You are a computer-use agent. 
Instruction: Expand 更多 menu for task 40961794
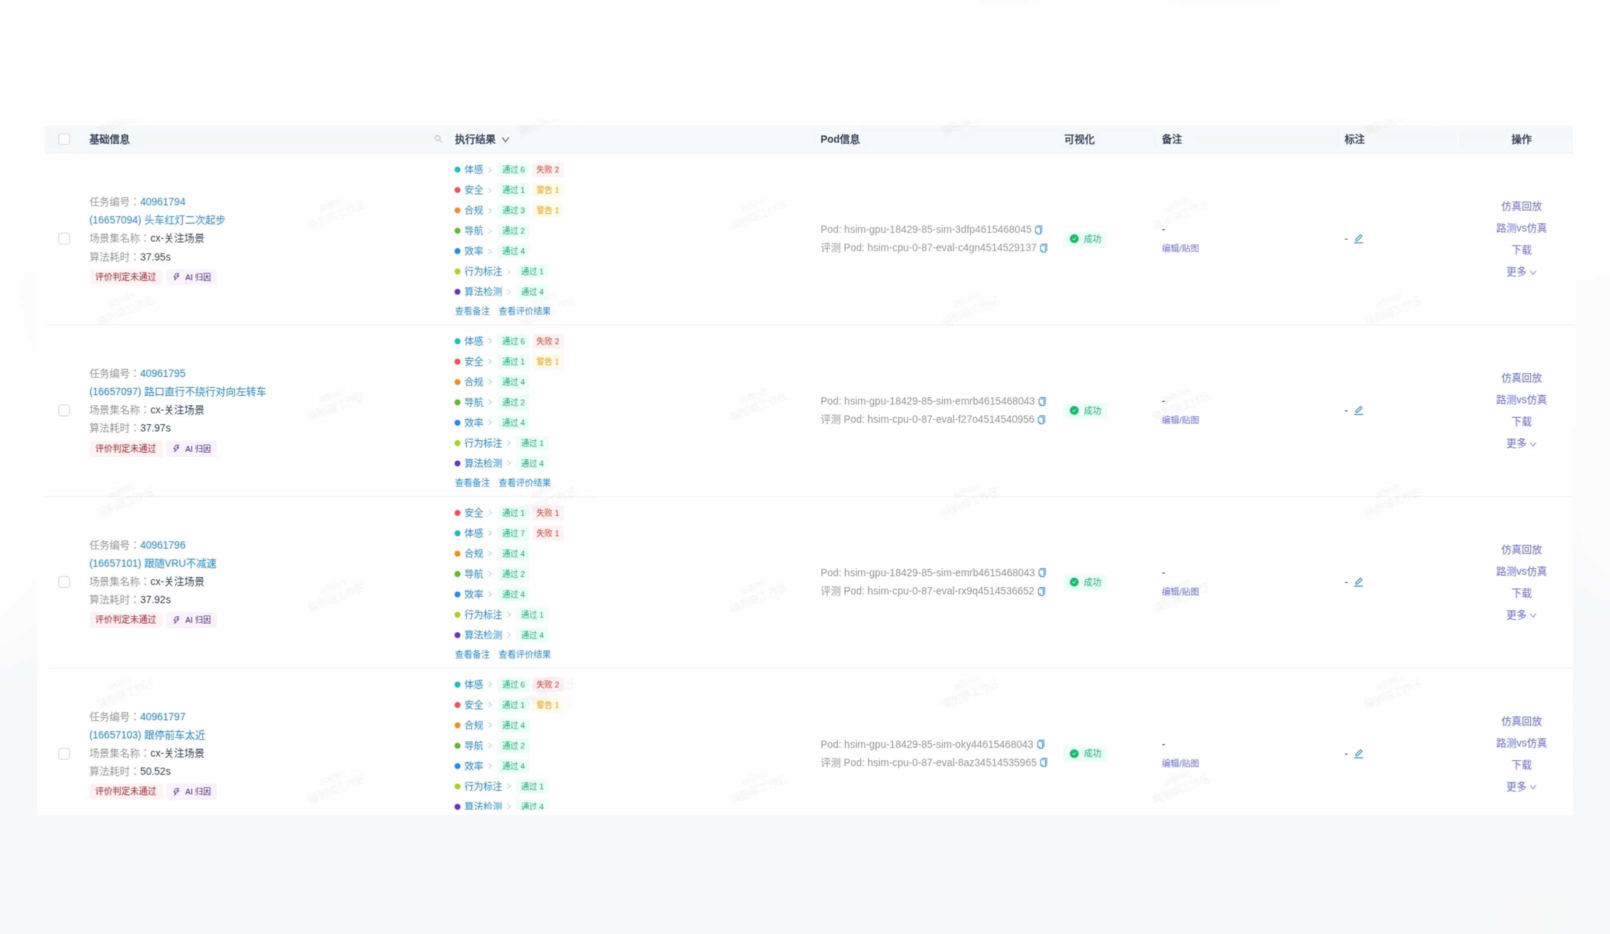pyautogui.click(x=1520, y=272)
